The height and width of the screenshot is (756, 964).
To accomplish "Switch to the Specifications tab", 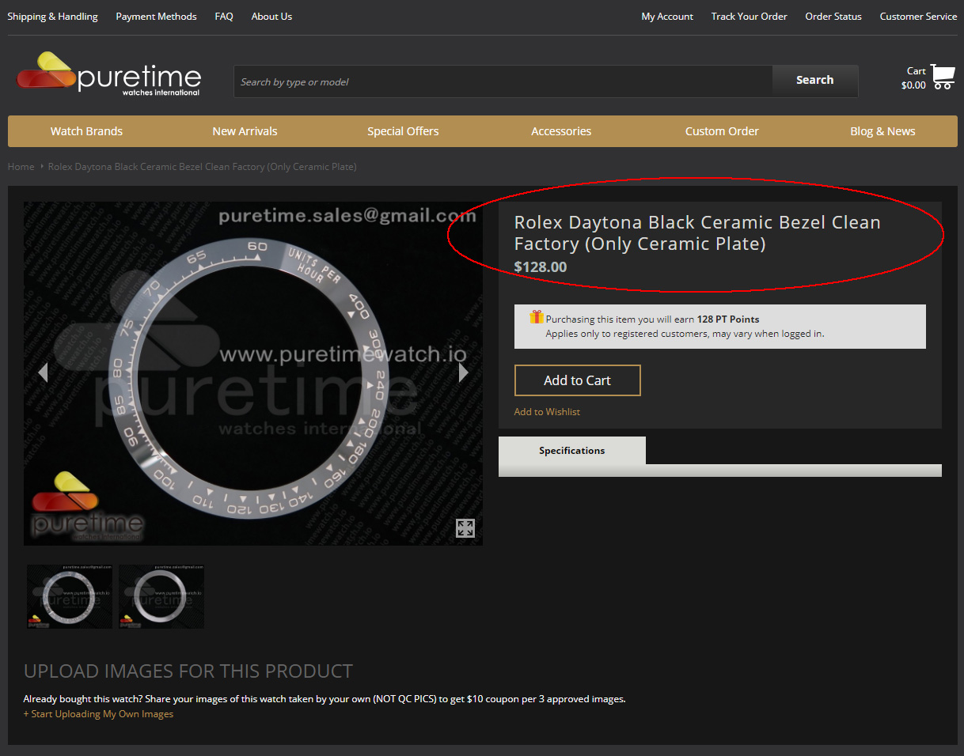I will (x=571, y=451).
